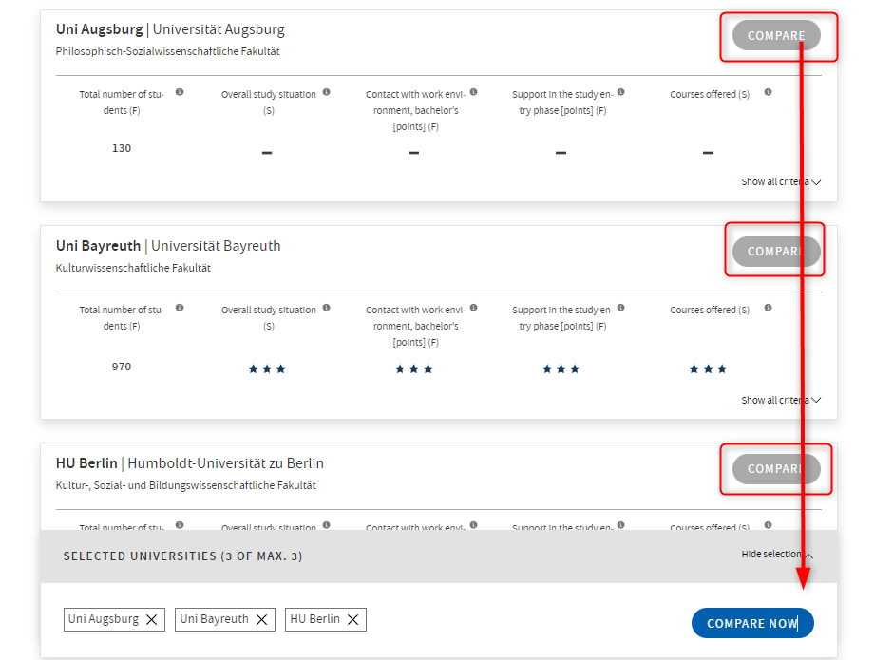
Task: Click Bayreuth support in study entry stars
Action: (x=561, y=368)
